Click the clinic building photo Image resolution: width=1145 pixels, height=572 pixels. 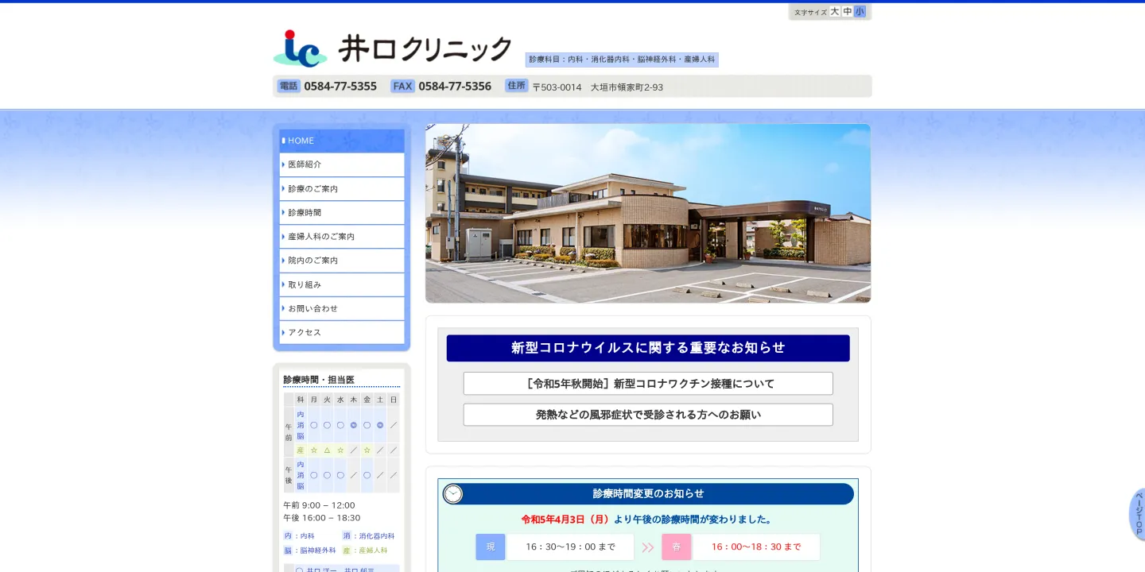[x=648, y=213]
